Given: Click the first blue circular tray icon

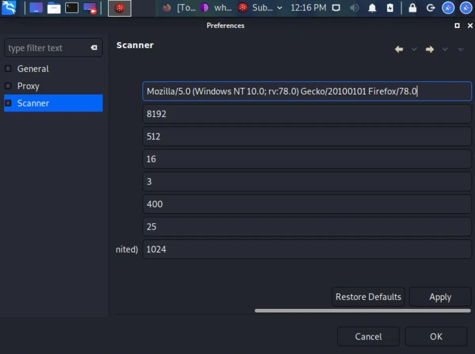Looking at the screenshot, I should pos(448,8).
